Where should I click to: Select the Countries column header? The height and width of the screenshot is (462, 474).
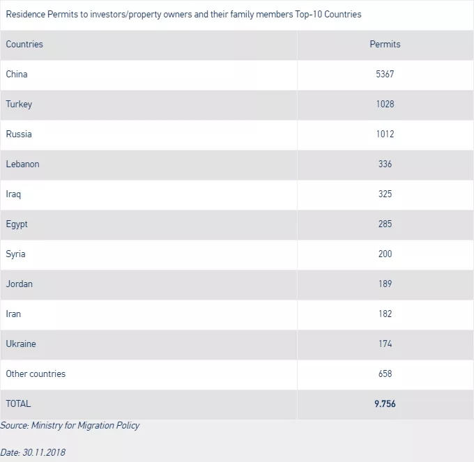click(x=24, y=44)
